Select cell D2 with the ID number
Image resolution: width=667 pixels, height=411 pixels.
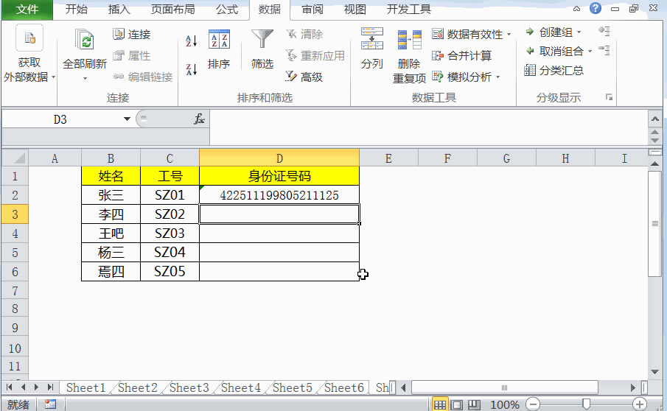[x=279, y=195]
